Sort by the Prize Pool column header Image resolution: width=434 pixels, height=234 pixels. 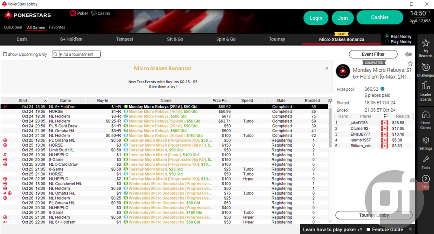(221, 100)
